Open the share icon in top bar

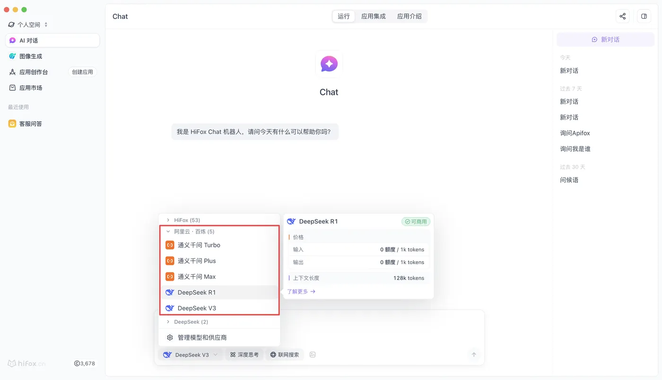pos(622,16)
